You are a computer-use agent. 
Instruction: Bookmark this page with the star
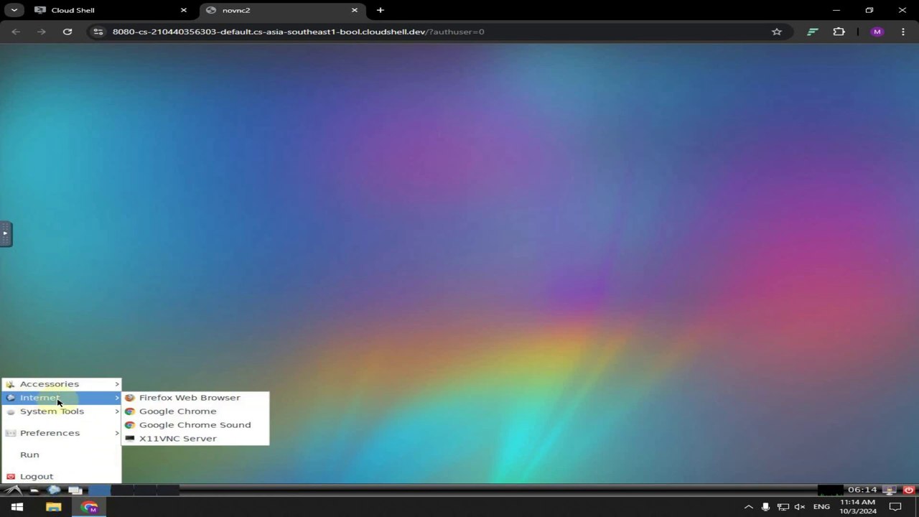tap(776, 32)
